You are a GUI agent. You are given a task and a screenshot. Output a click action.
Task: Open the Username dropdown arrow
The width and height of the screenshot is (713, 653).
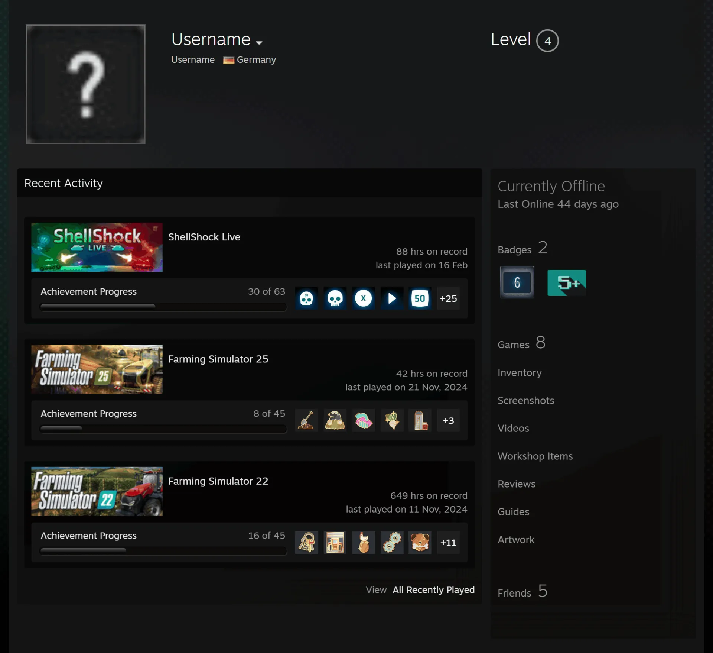(x=259, y=43)
